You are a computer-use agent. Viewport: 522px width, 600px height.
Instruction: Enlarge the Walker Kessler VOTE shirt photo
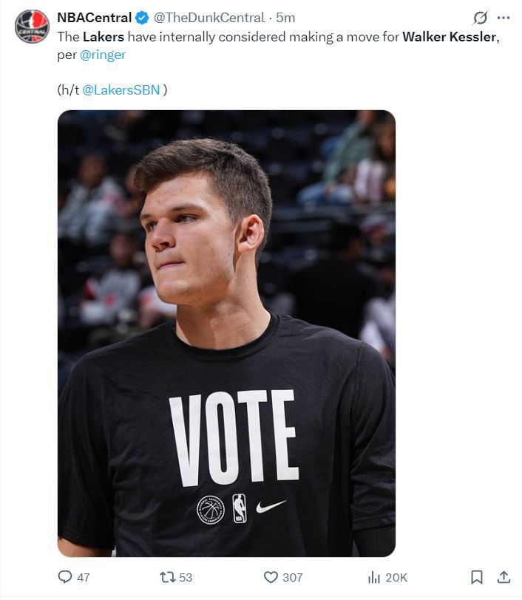pos(226,333)
